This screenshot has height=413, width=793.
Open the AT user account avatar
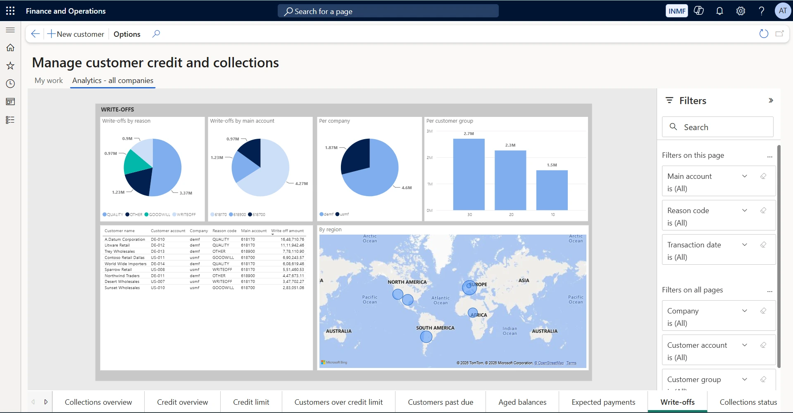[x=783, y=11]
